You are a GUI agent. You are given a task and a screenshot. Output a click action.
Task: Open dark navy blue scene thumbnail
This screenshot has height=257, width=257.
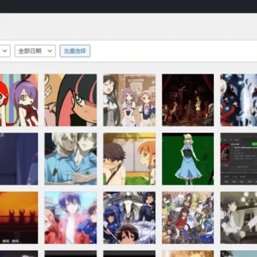click(x=19, y=159)
